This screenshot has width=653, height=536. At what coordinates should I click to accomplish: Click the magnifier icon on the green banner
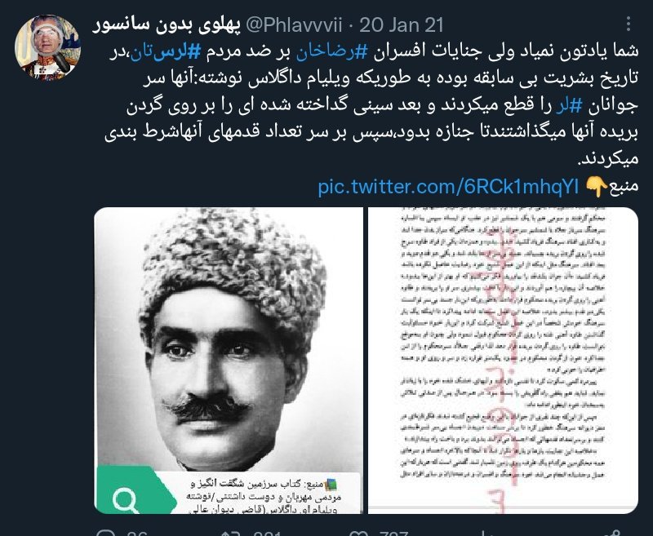click(126, 501)
